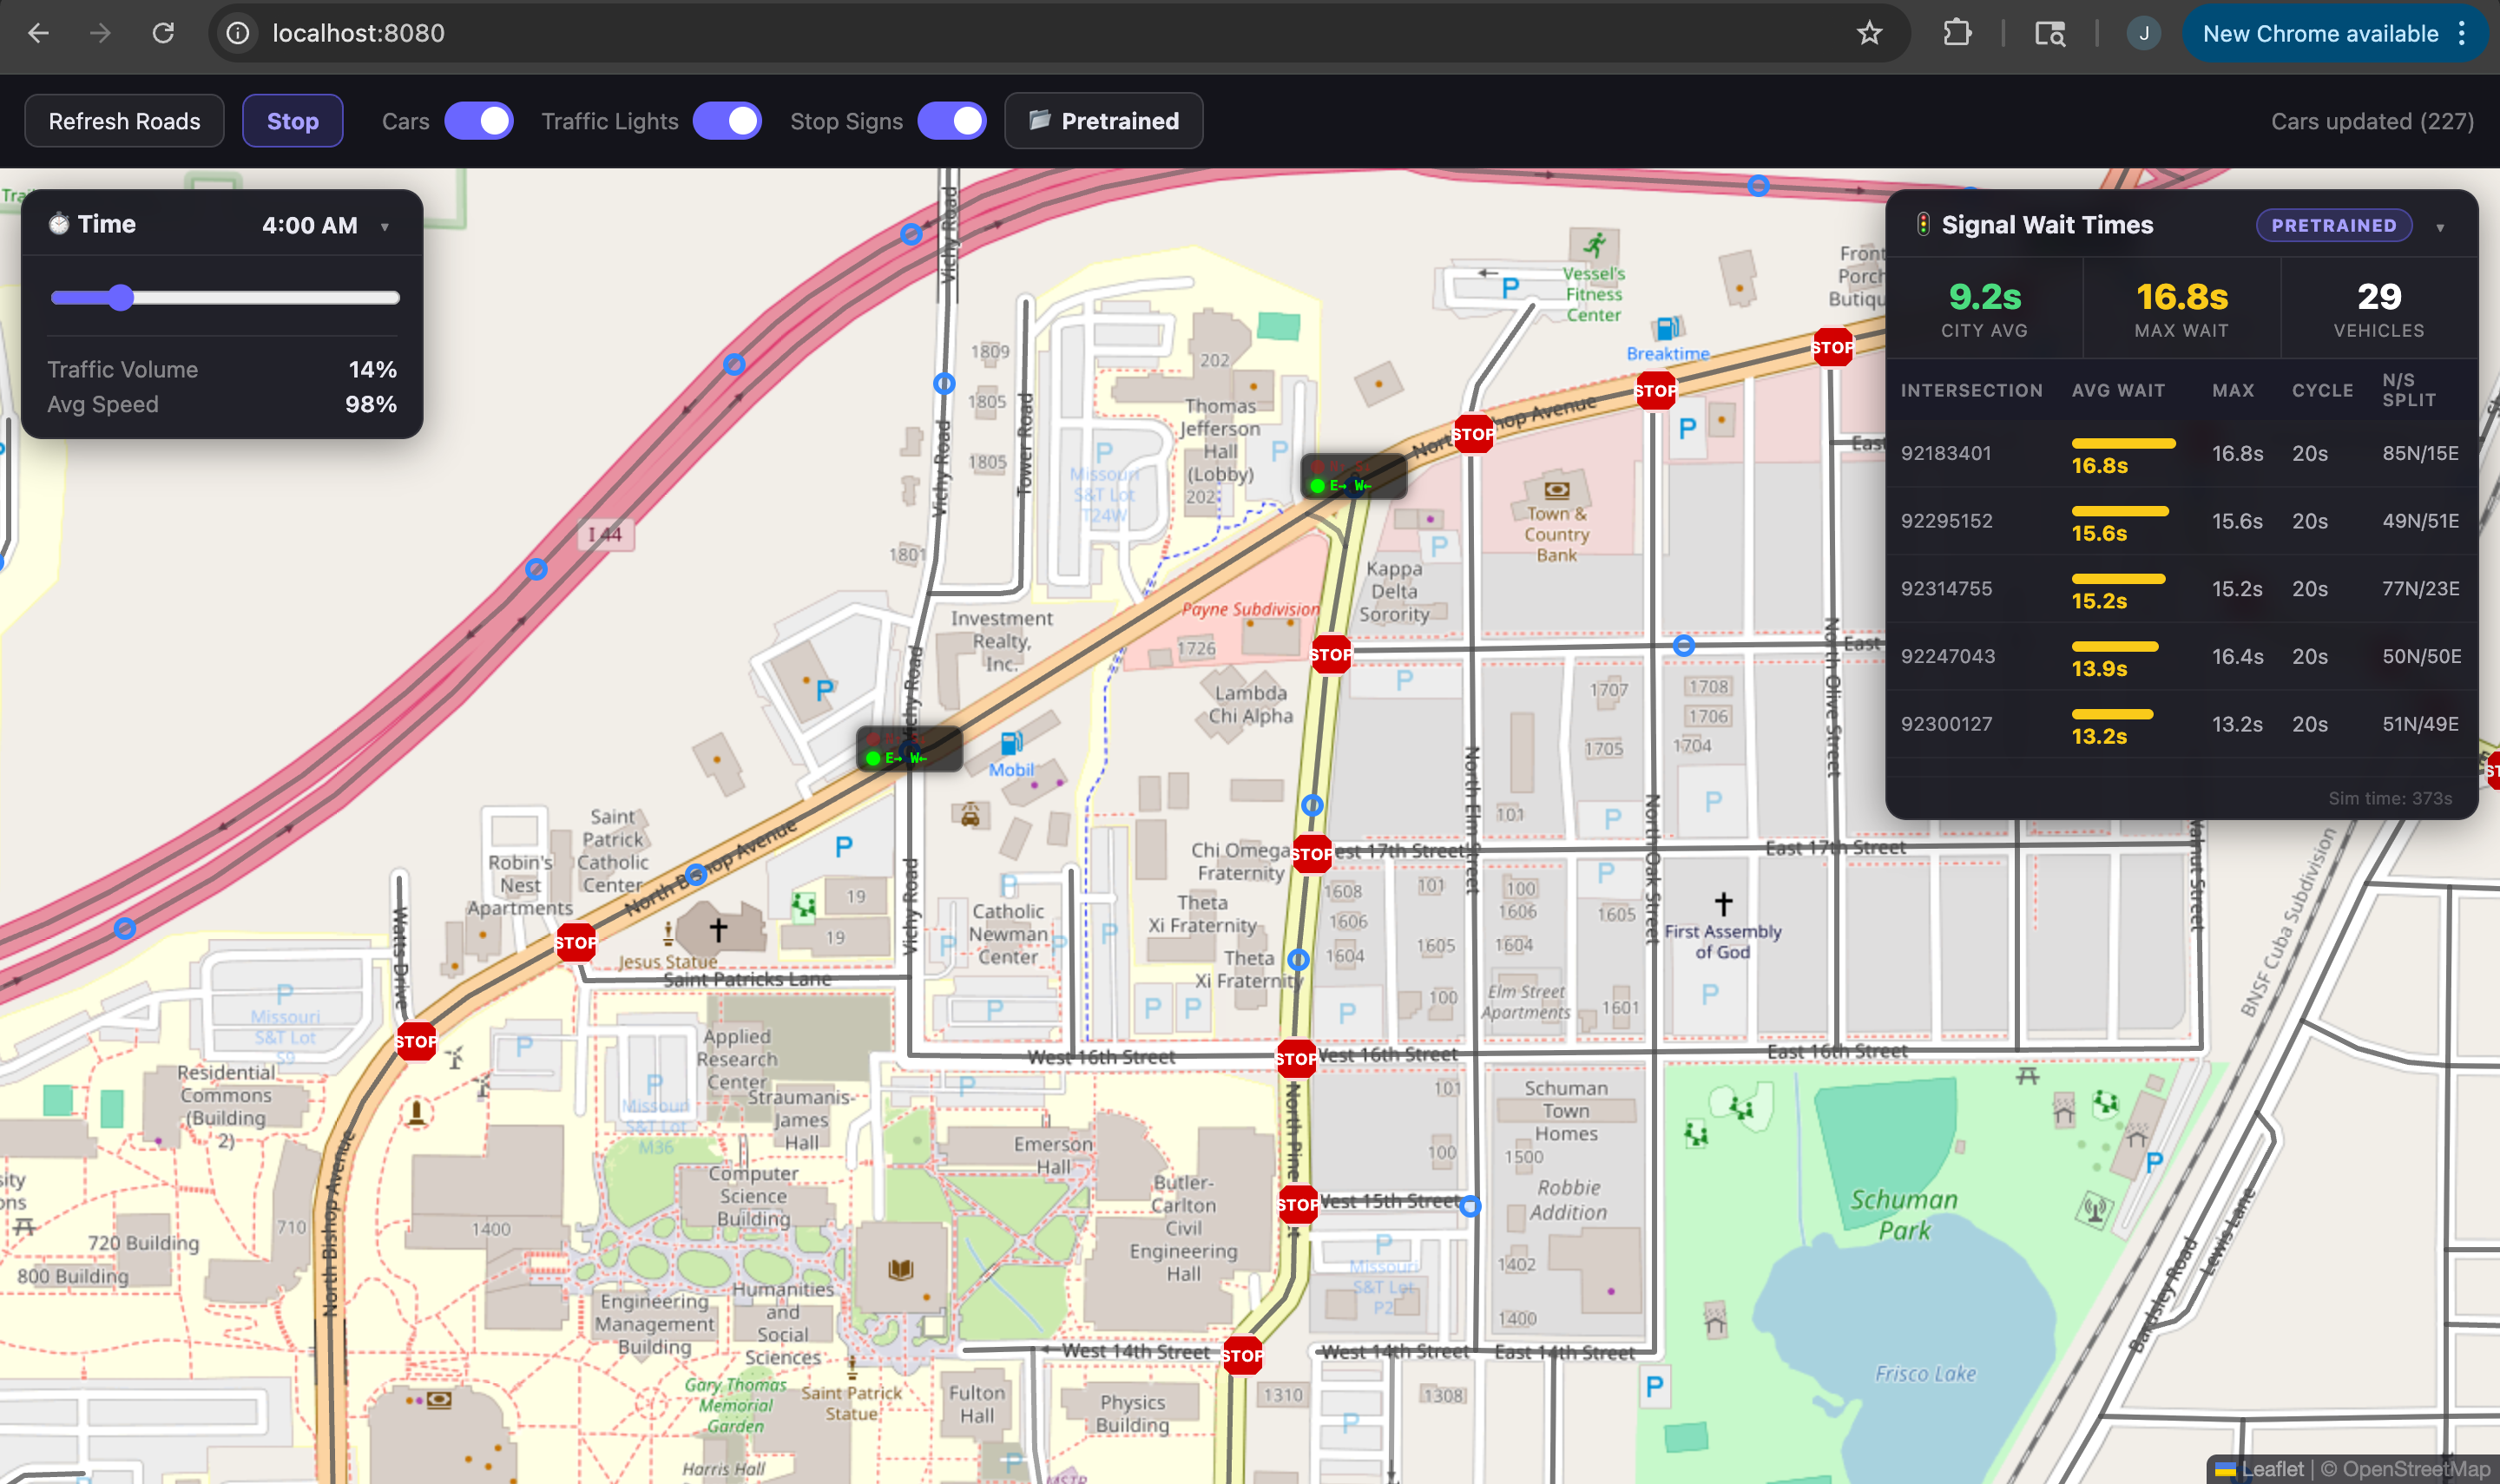This screenshot has width=2500, height=1484.
Task: Open the browser extensions puzzle icon
Action: point(1957,33)
